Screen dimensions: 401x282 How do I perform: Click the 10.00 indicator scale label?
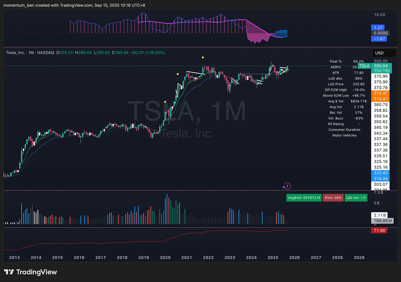pos(380,15)
